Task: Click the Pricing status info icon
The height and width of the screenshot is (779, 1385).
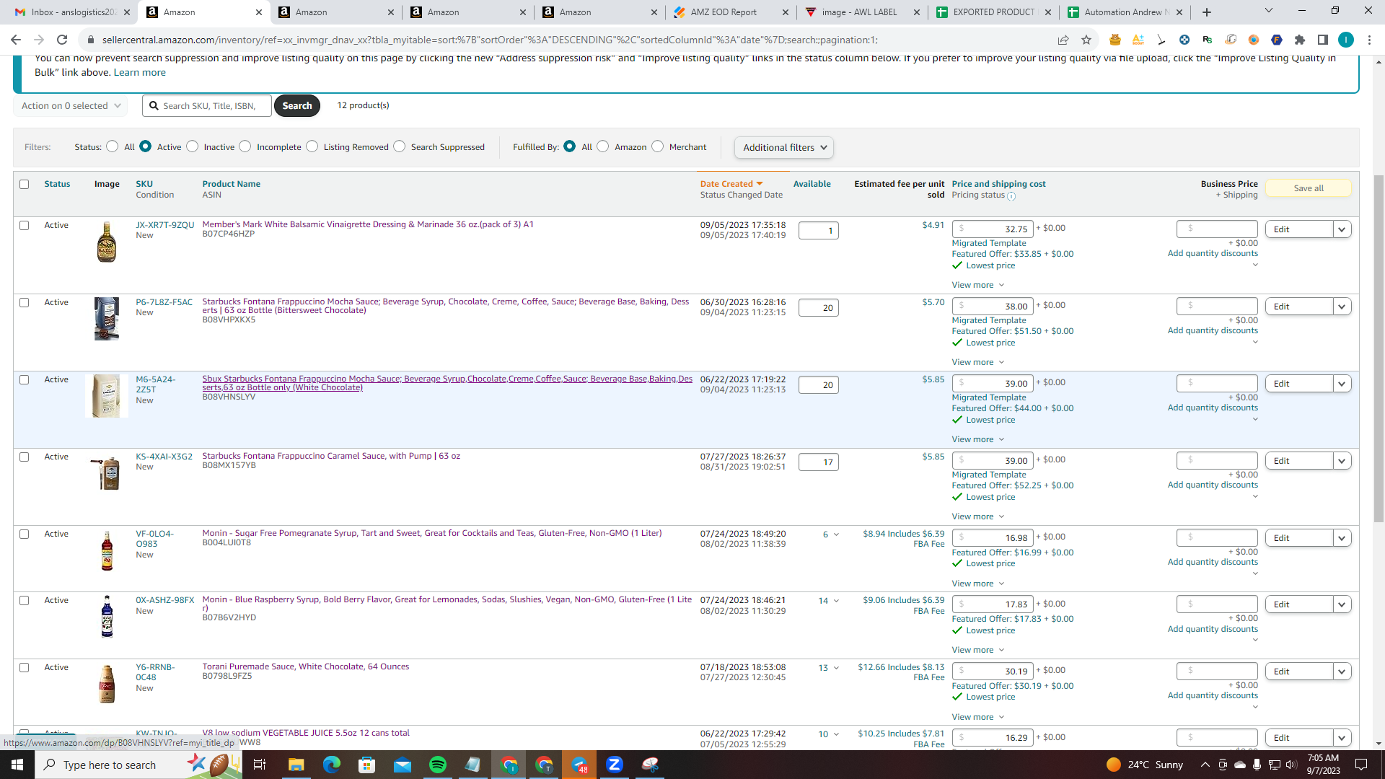Action: [1011, 196]
